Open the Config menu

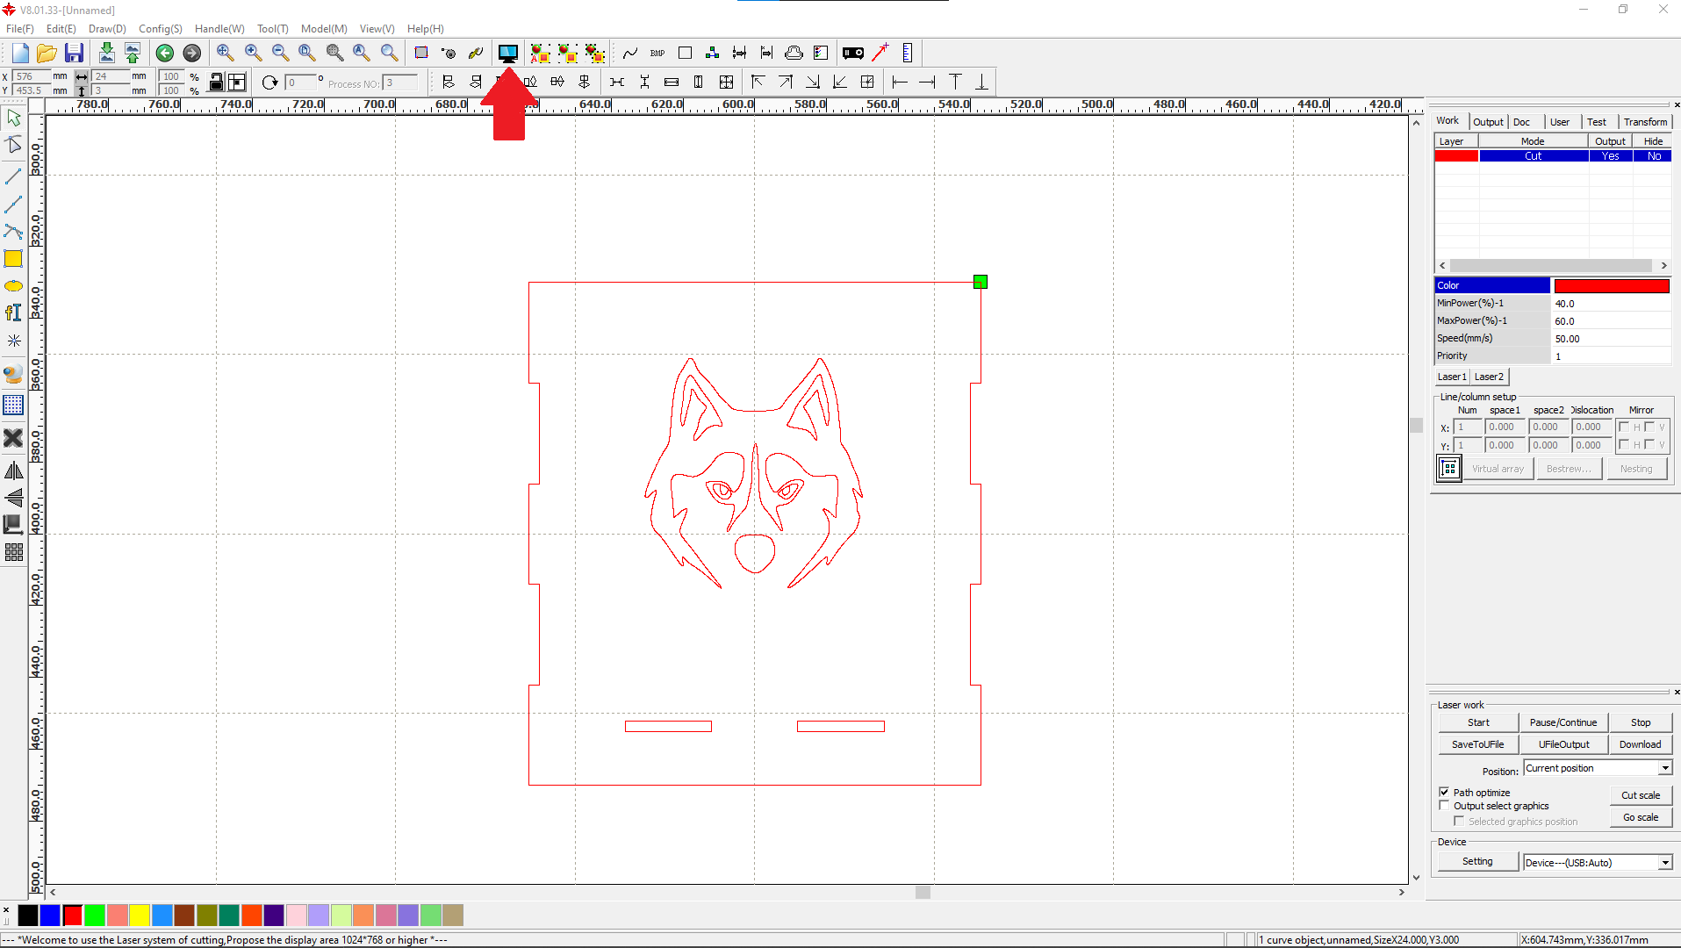point(160,29)
